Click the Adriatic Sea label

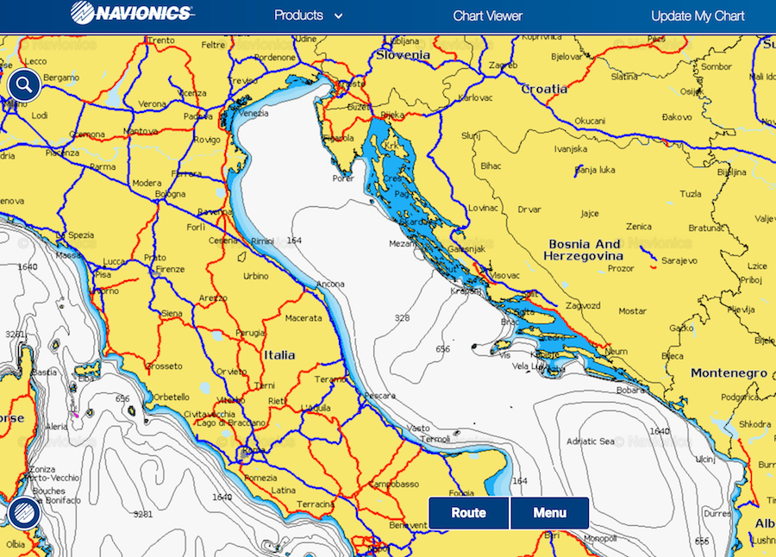coord(591,441)
